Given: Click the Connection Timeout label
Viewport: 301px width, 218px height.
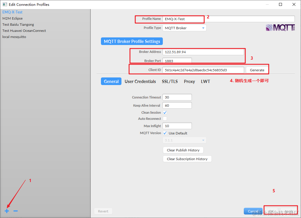Looking at the screenshot, I should (x=146, y=97).
